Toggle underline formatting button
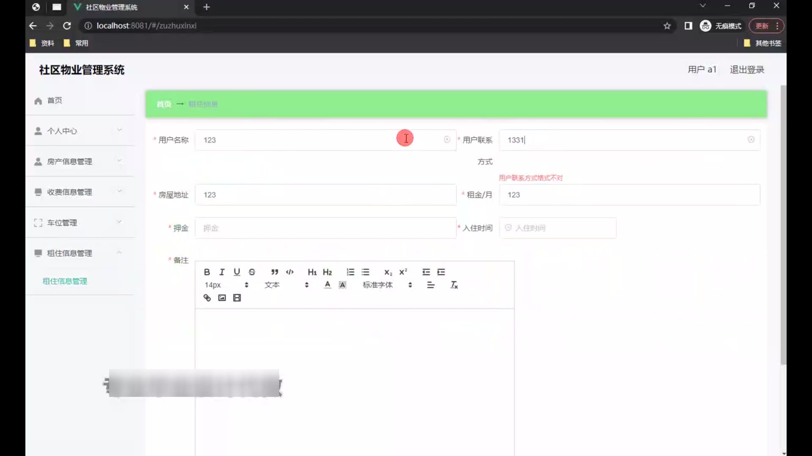The width and height of the screenshot is (812, 456). (x=237, y=272)
